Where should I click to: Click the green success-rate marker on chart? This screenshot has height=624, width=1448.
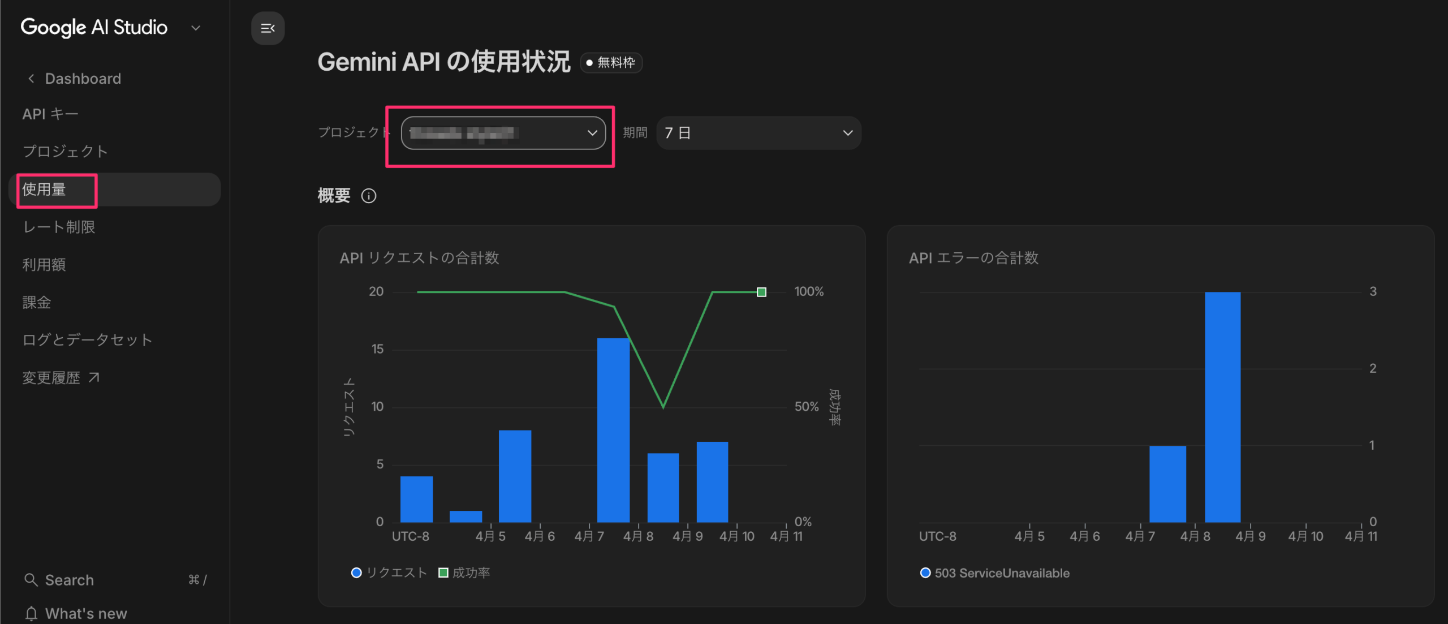point(761,292)
